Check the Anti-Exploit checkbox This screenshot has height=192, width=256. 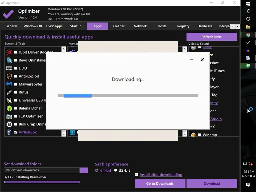tap(15, 76)
